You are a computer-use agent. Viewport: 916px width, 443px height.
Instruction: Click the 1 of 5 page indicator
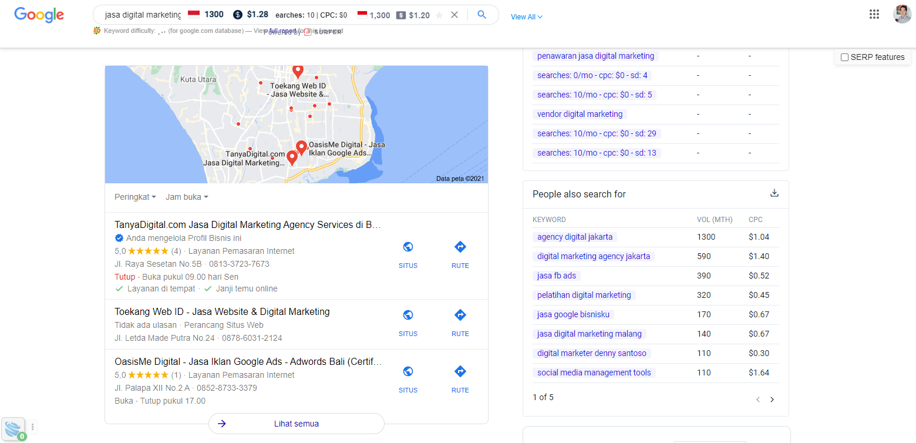pos(543,397)
